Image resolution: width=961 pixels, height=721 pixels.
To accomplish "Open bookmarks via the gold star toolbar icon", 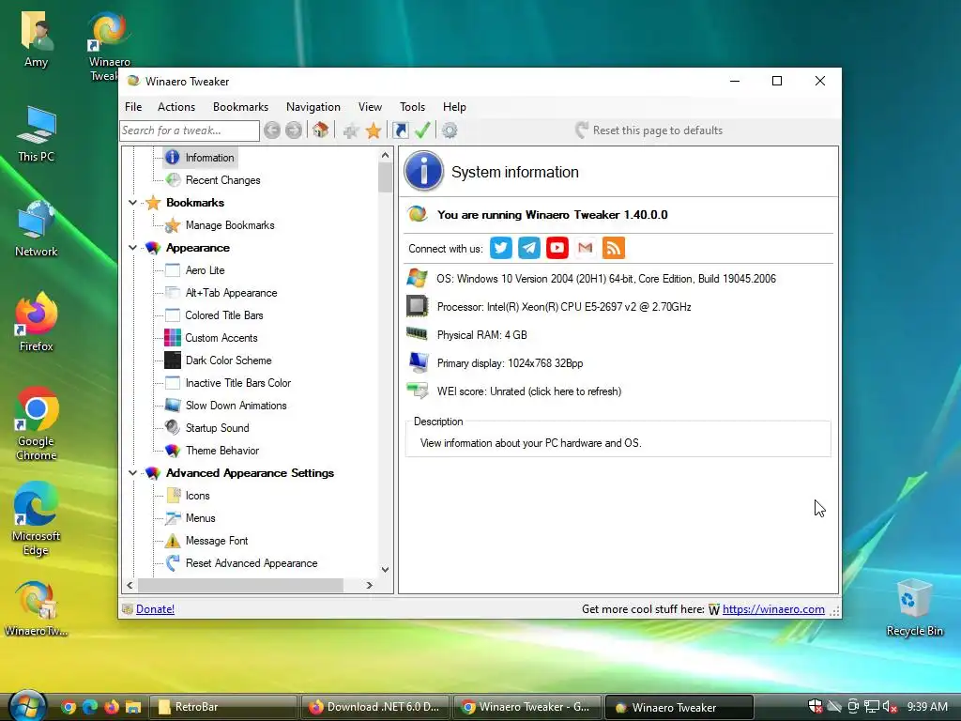I will tap(374, 130).
